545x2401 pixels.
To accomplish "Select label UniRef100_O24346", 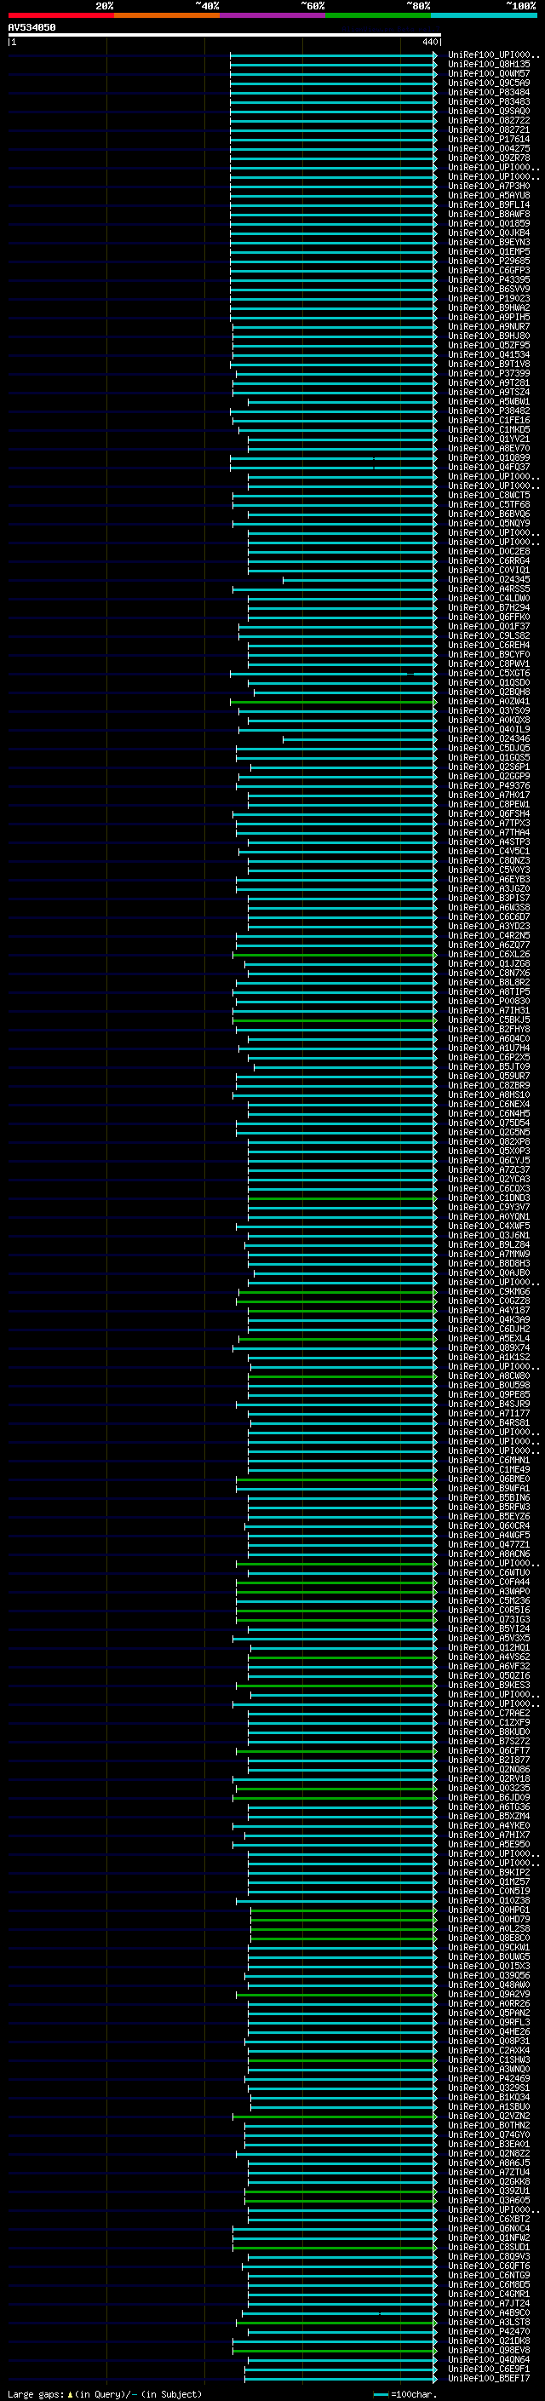I will pyautogui.click(x=488, y=738).
